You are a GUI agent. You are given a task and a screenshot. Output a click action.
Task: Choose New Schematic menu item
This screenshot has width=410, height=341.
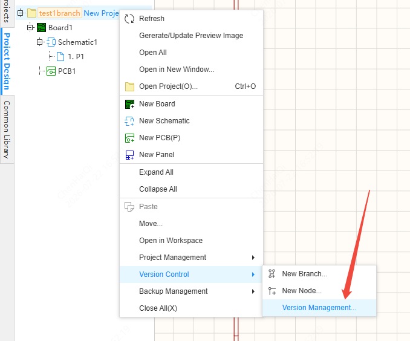(x=191, y=121)
